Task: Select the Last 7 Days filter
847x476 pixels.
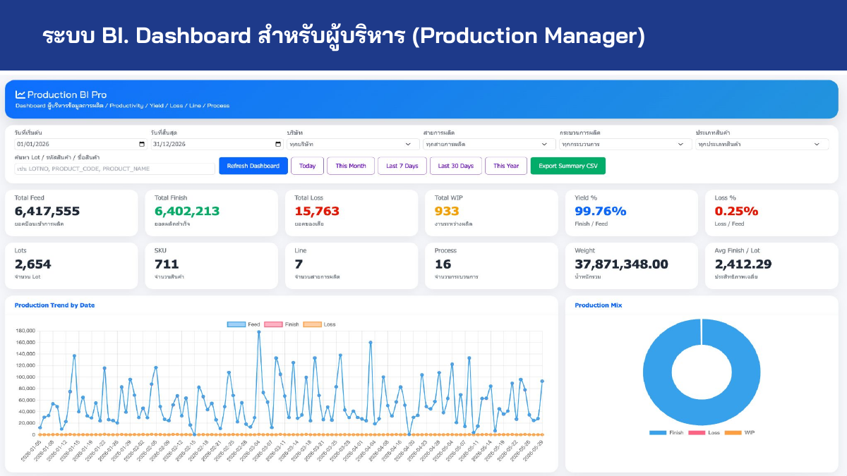Action: (x=402, y=166)
